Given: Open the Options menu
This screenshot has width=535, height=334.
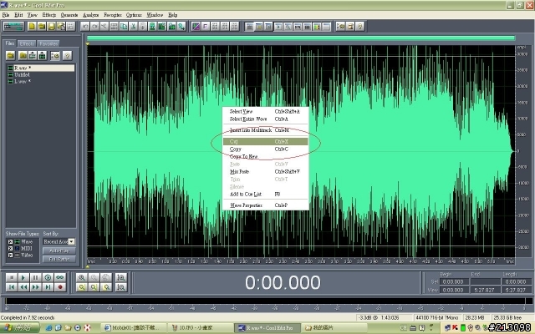Looking at the screenshot, I should (x=134, y=15).
